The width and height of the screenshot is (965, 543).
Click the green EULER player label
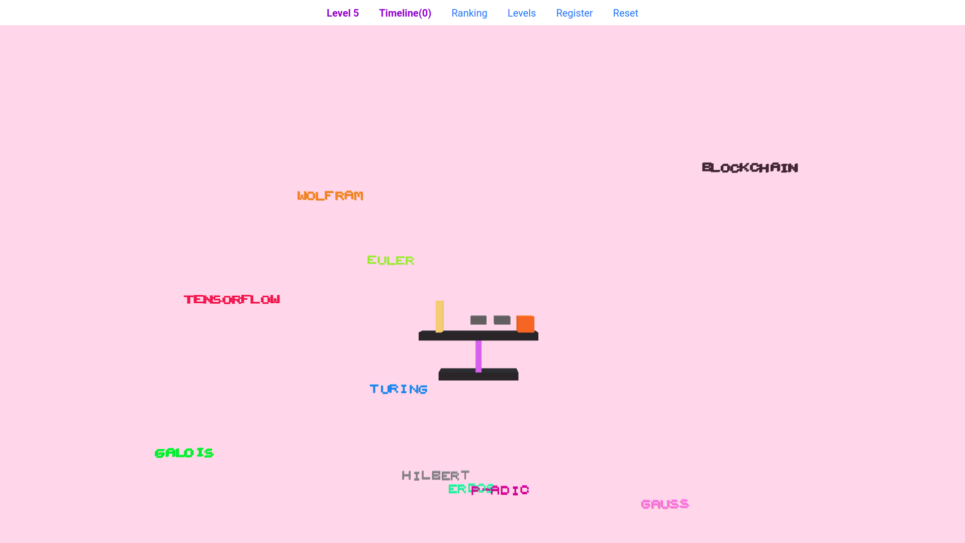[x=391, y=260]
